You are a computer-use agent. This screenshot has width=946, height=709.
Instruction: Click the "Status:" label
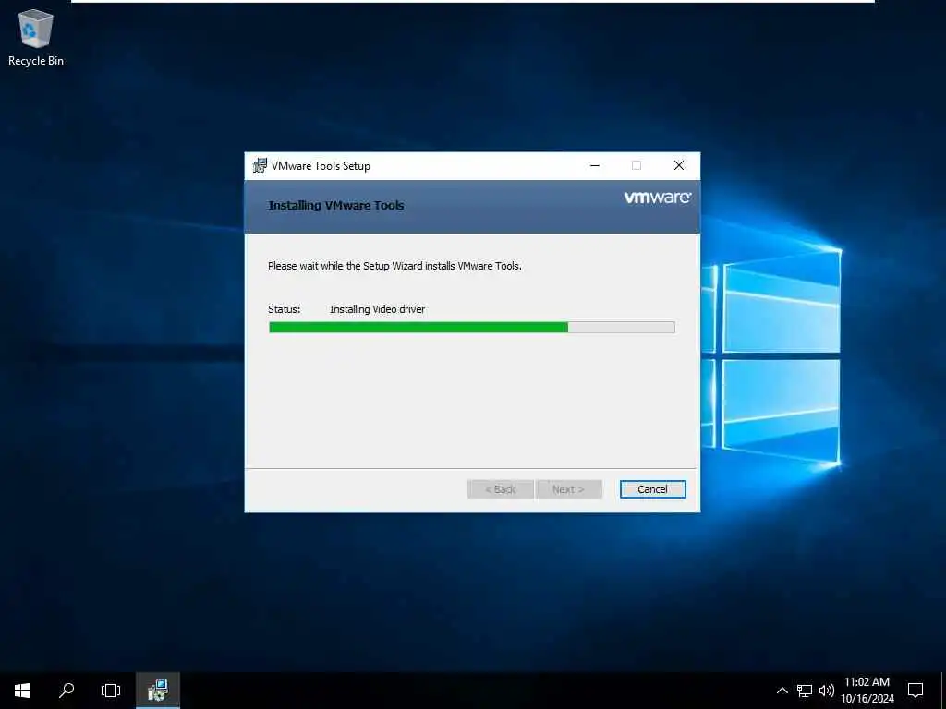[x=285, y=309]
